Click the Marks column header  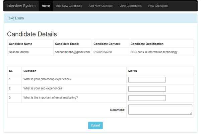tap(132, 71)
